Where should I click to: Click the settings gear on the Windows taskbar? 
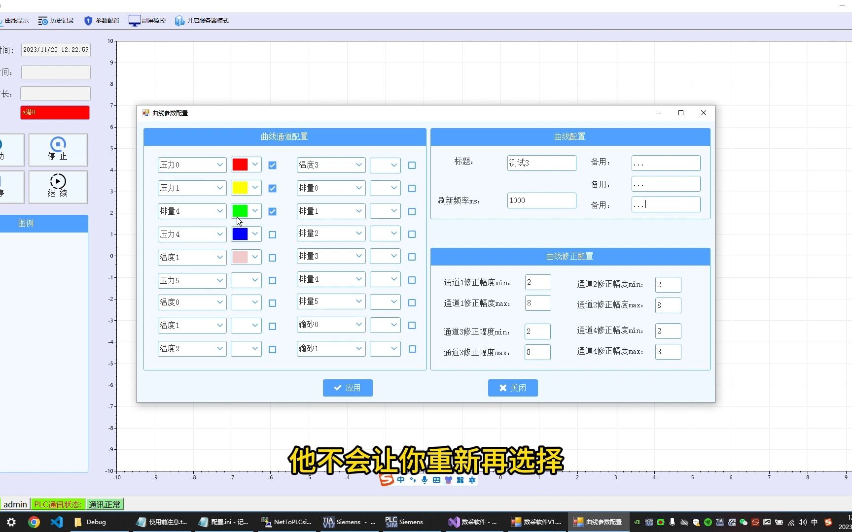11,522
